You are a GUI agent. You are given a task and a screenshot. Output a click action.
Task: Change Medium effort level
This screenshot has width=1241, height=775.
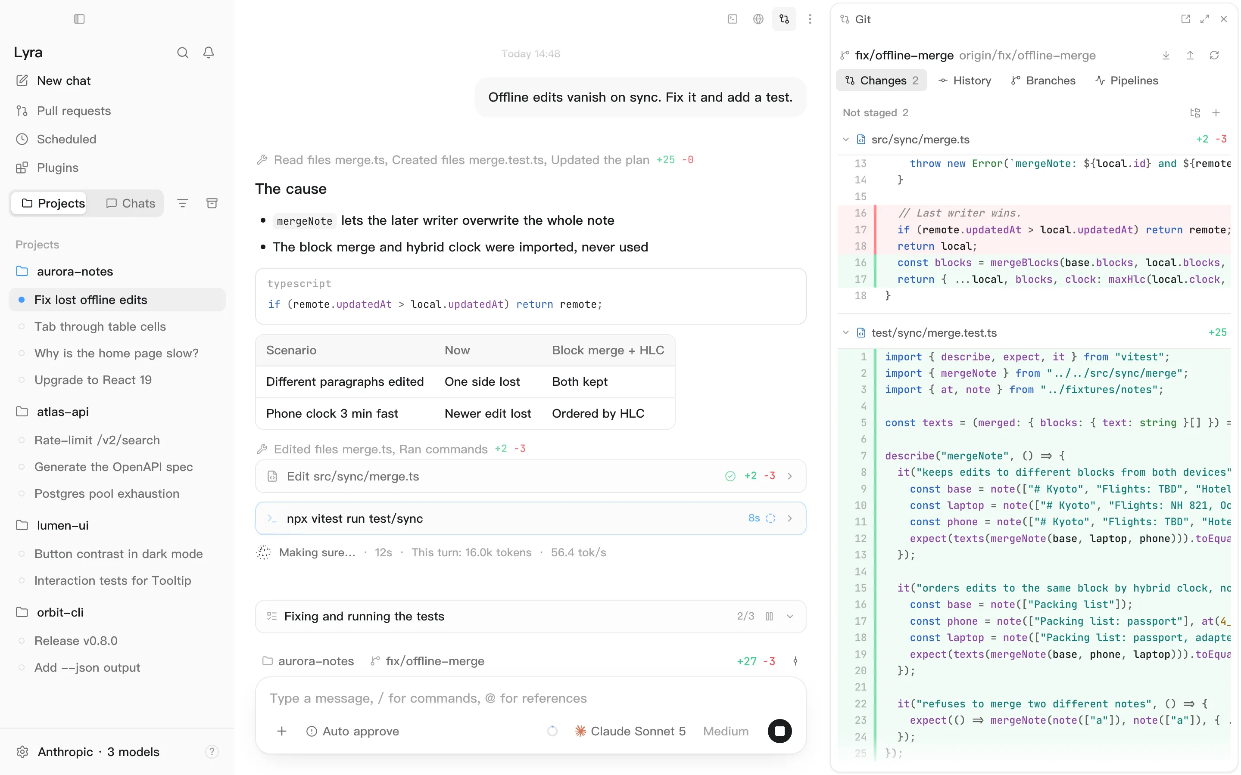coord(726,731)
